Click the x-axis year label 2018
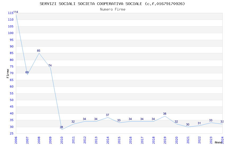This screenshot has height=145, width=225. click(x=154, y=140)
